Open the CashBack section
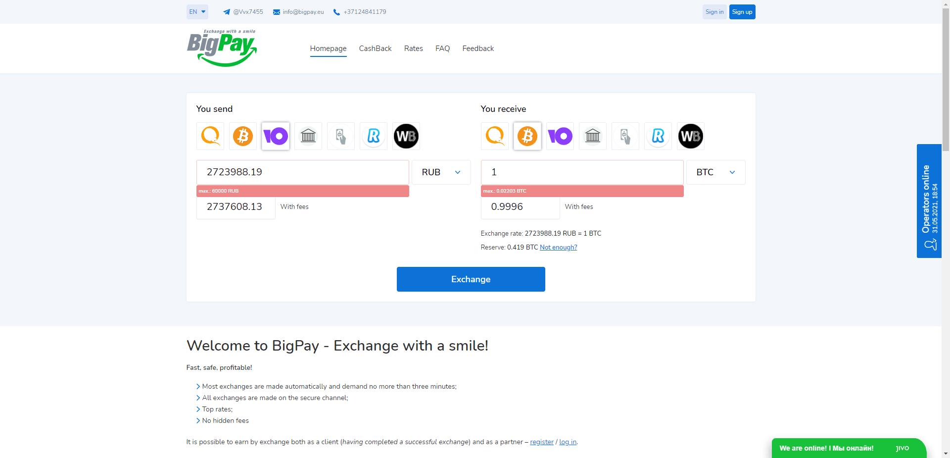Image resolution: width=950 pixels, height=458 pixels. point(375,48)
